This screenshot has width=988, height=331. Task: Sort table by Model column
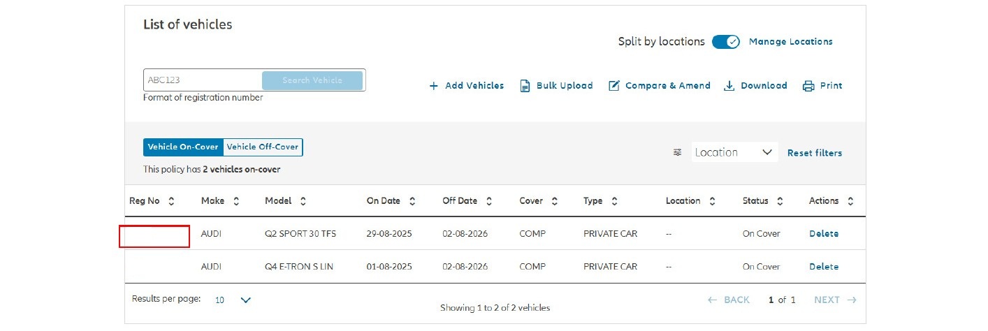[x=303, y=201]
